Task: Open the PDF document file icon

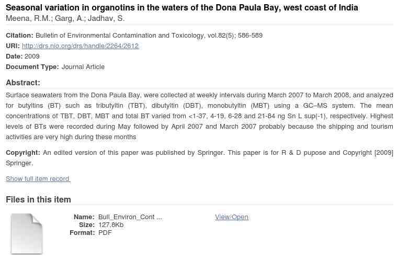Action: click(x=26, y=233)
